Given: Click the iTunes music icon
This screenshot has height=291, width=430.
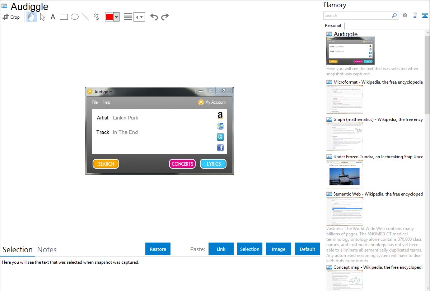Looking at the screenshot, I should [220, 126].
